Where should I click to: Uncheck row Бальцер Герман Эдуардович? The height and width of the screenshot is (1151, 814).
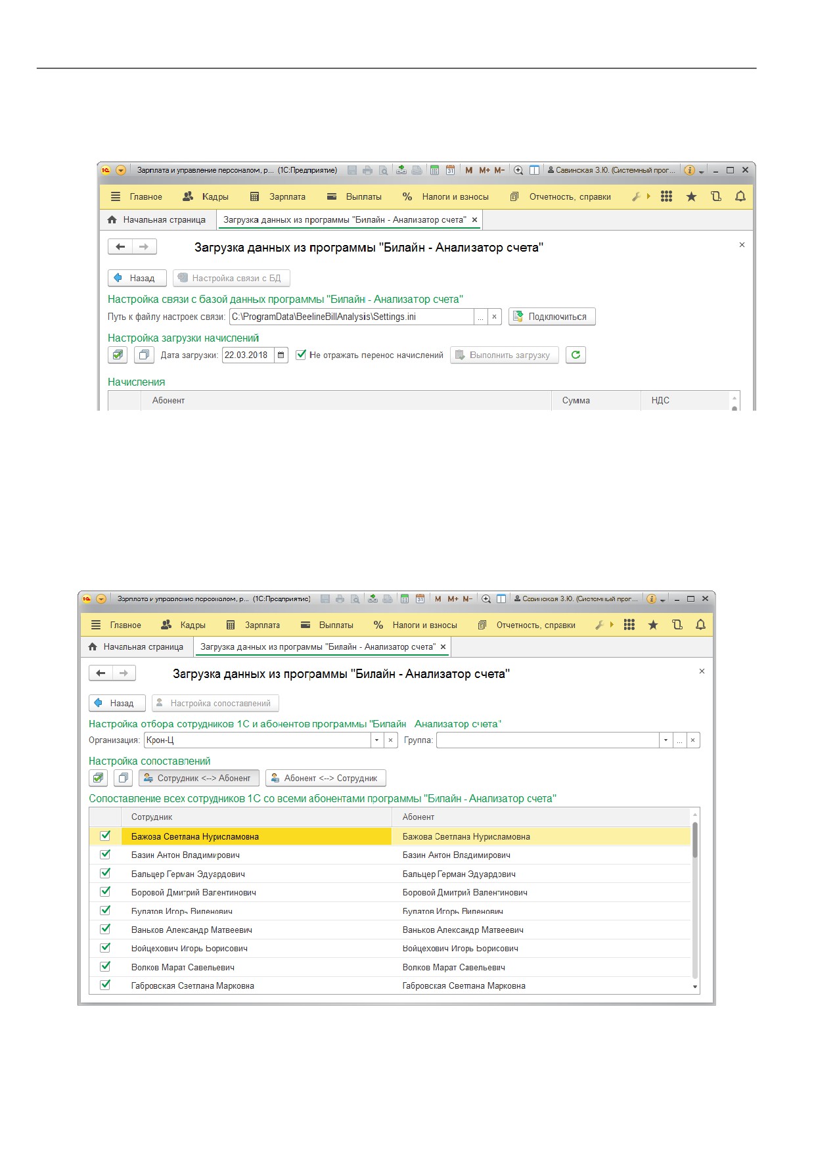pos(105,873)
